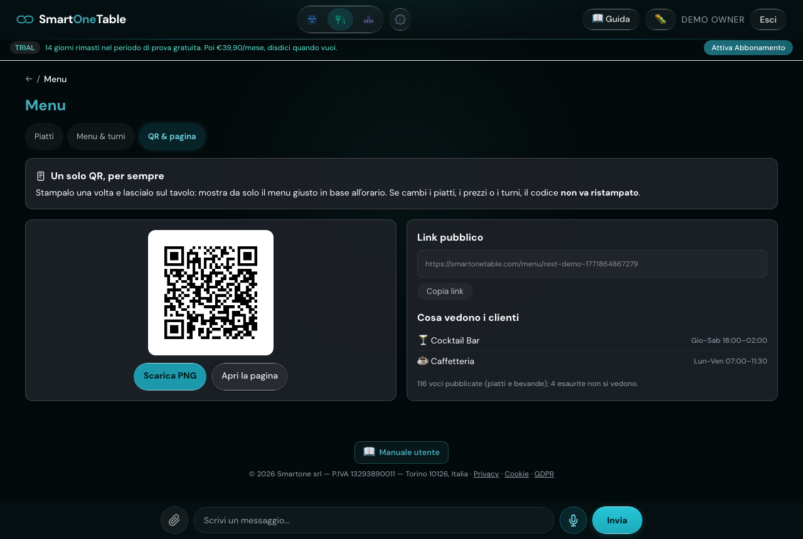The image size is (803, 539).
Task: Open the Privacy footer link
Action: (x=486, y=474)
